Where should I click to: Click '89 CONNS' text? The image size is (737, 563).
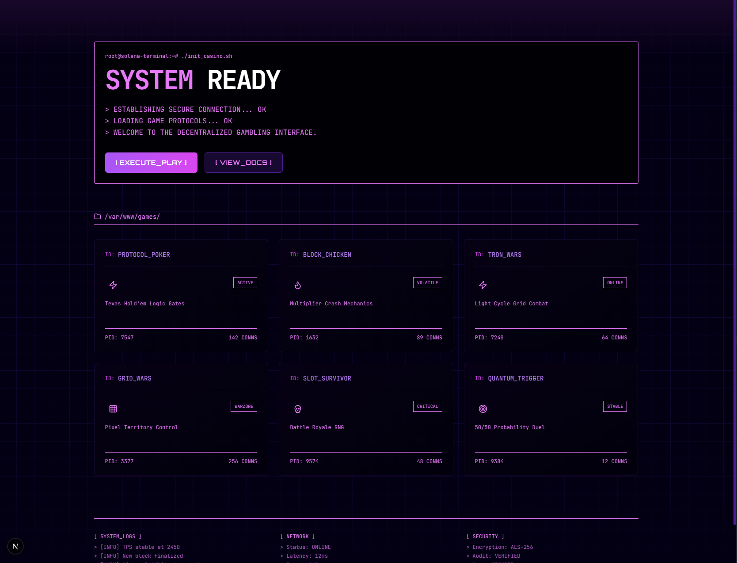click(x=429, y=338)
